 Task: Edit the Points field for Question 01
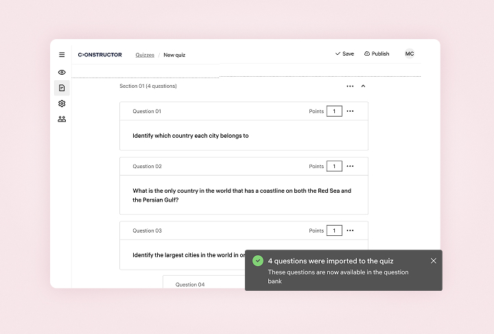tap(334, 111)
